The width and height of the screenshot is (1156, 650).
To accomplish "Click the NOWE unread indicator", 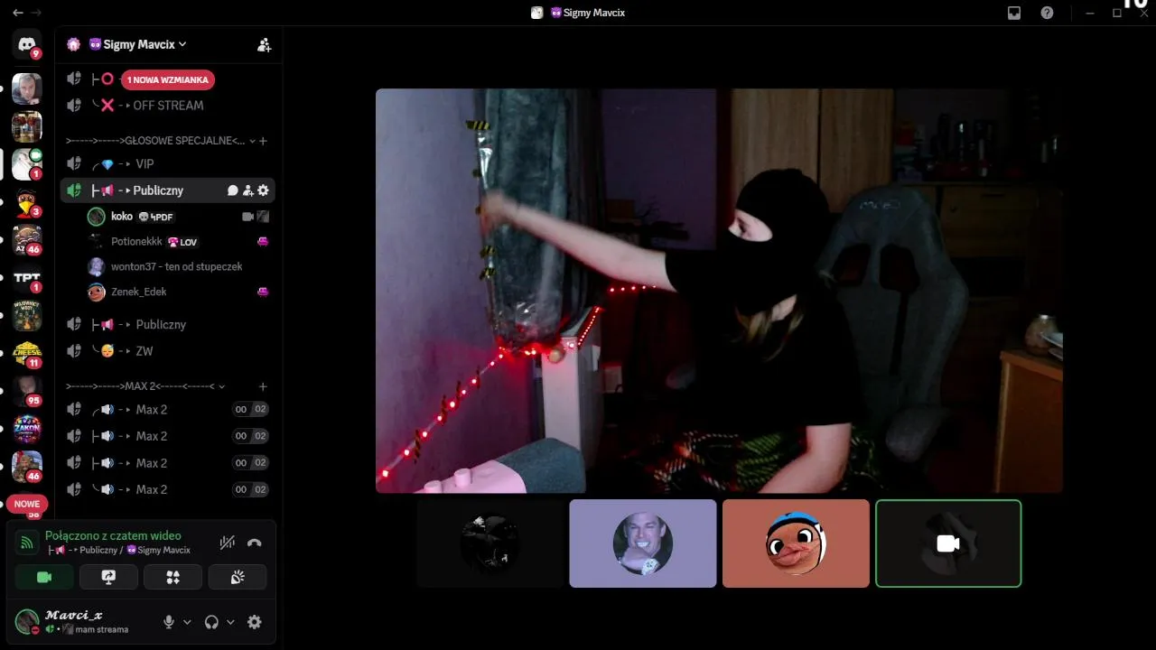I will (27, 504).
